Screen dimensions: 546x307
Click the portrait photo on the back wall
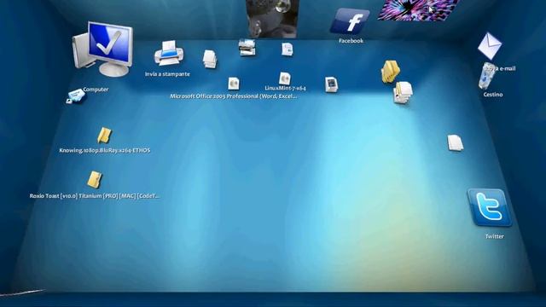(x=272, y=19)
